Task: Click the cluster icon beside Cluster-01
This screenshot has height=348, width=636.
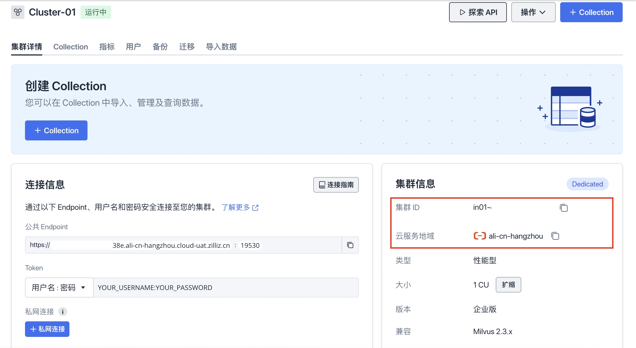Action: [18, 12]
